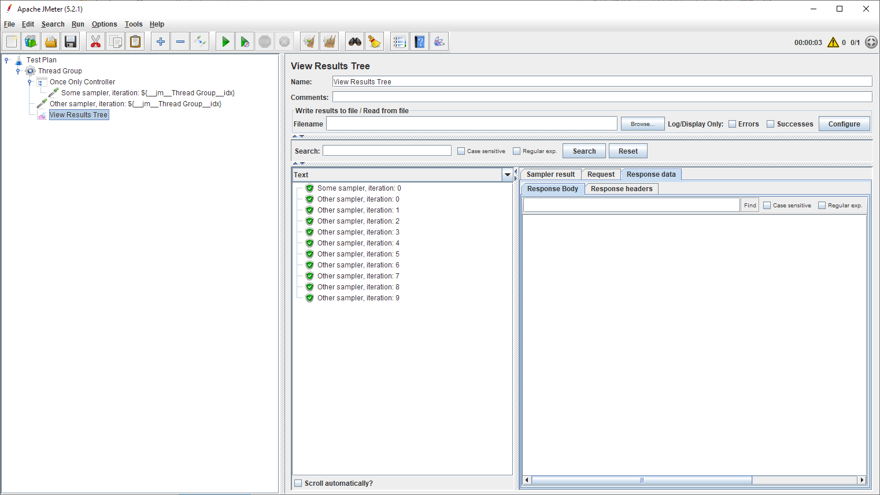
Task: Enable Case sensitive next to the Search button
Action: 461,151
